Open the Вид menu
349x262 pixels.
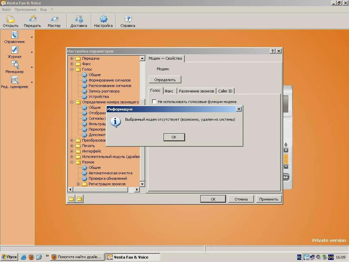click(43, 10)
